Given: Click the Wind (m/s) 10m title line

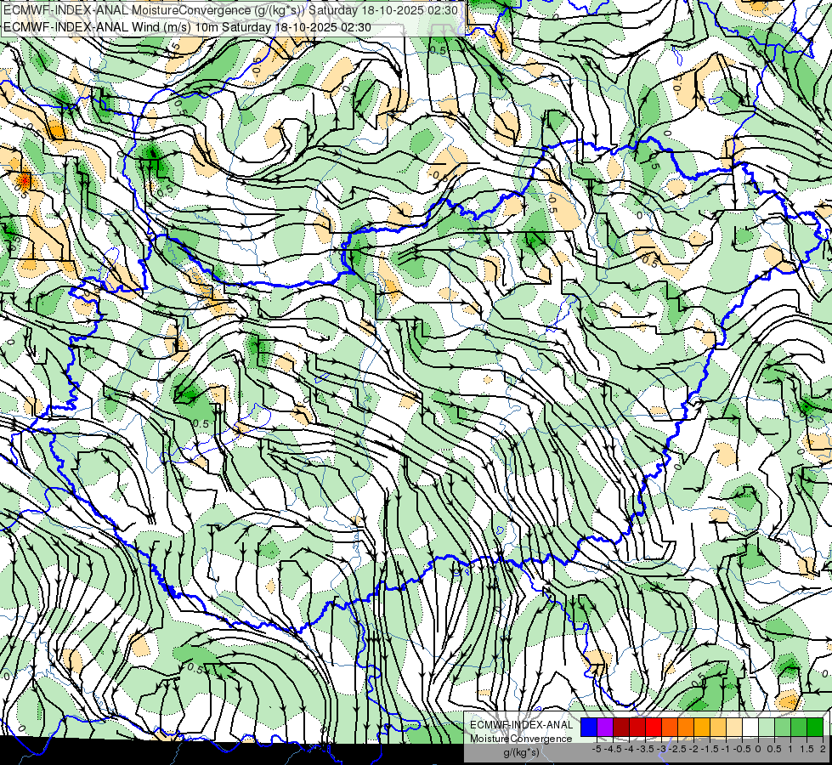Looking at the screenshot, I should pos(187,27).
